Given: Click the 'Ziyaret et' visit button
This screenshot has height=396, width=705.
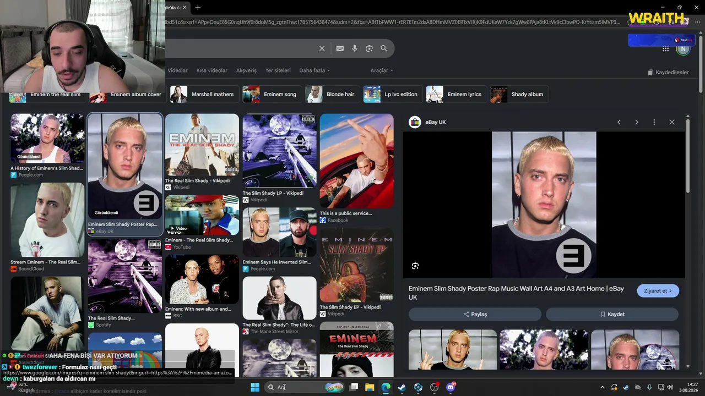Looking at the screenshot, I should [x=658, y=291].
